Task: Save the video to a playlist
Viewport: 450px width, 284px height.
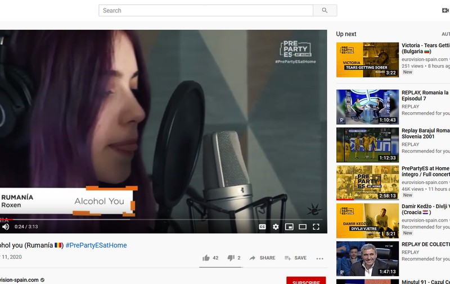Action: (x=296, y=258)
